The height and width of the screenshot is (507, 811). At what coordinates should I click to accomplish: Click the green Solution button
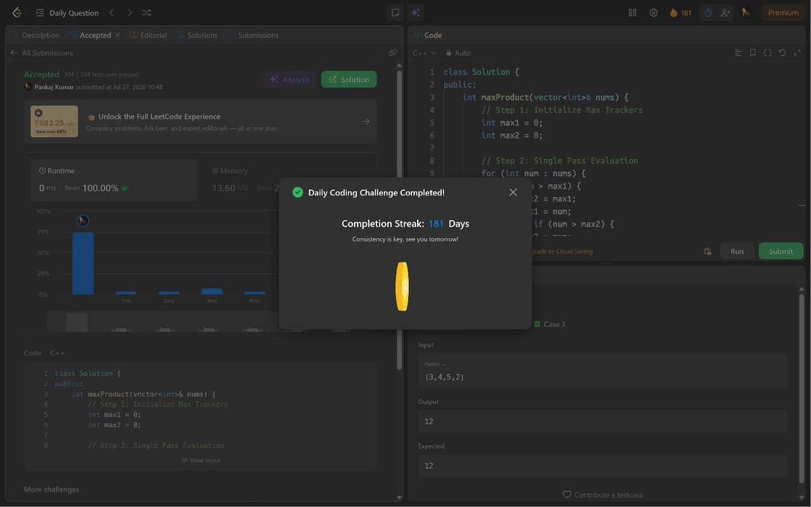(x=349, y=79)
